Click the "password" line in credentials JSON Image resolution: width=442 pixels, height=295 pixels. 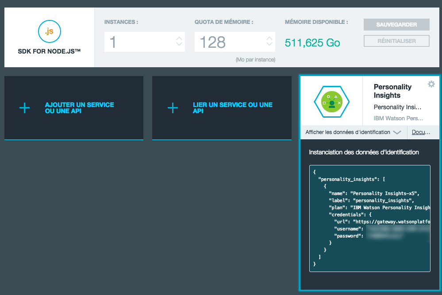click(x=369, y=236)
